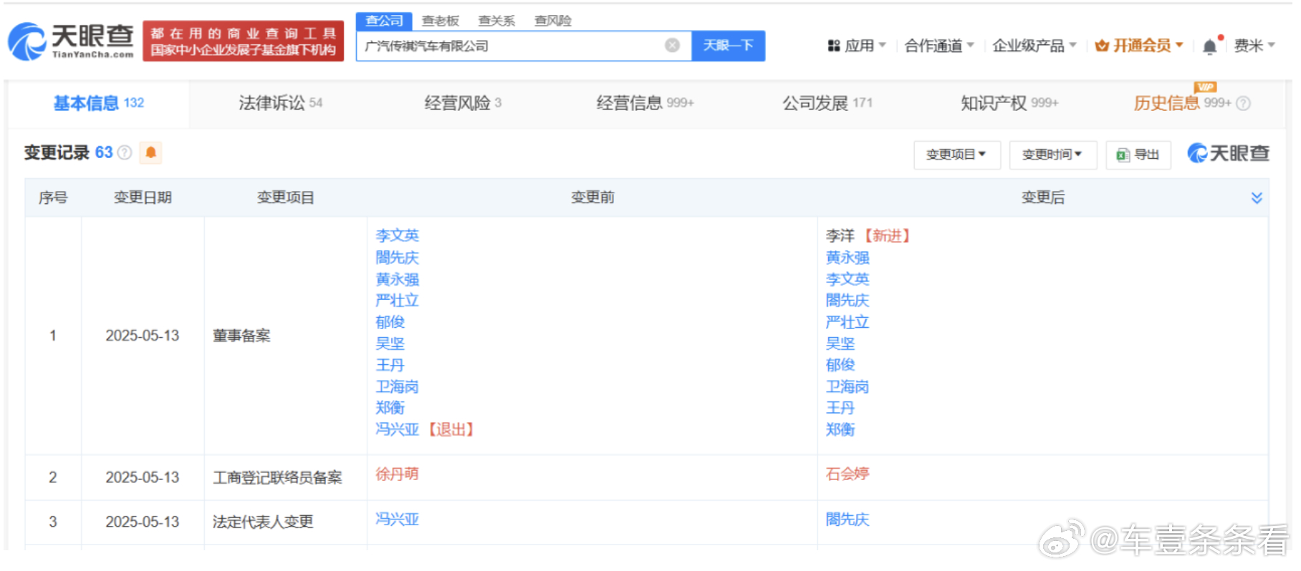This screenshot has height=571, width=1301.
Task: Switch to the 经营风险 tab
Action: pyautogui.click(x=463, y=103)
